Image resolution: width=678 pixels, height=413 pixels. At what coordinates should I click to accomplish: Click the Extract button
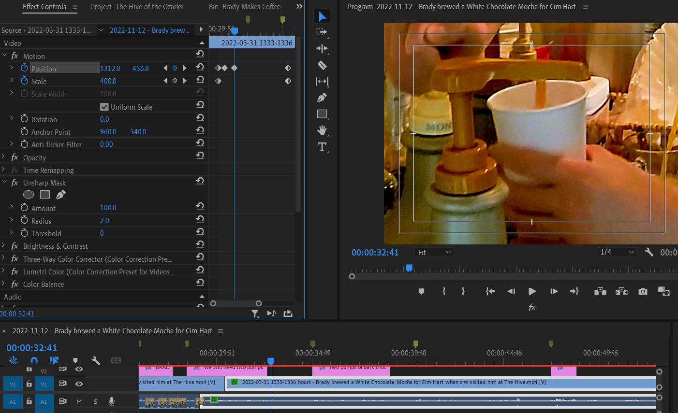621,291
